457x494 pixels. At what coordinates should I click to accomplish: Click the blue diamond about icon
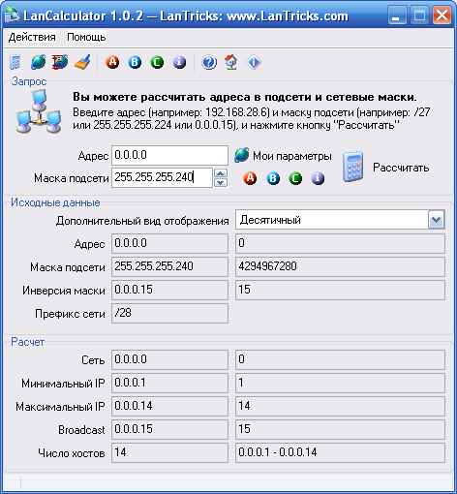pos(254,62)
